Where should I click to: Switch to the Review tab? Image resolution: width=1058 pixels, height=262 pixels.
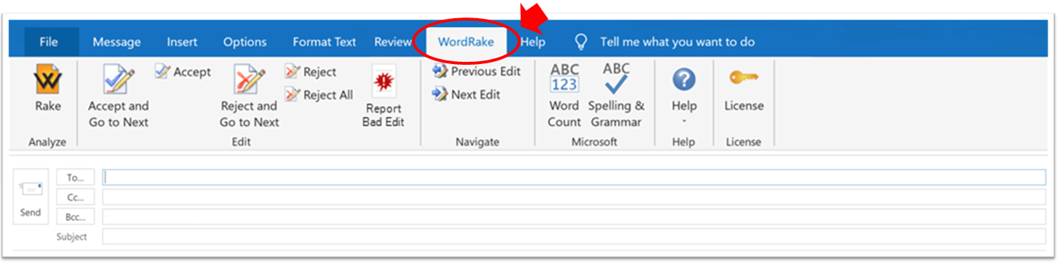[x=392, y=42]
